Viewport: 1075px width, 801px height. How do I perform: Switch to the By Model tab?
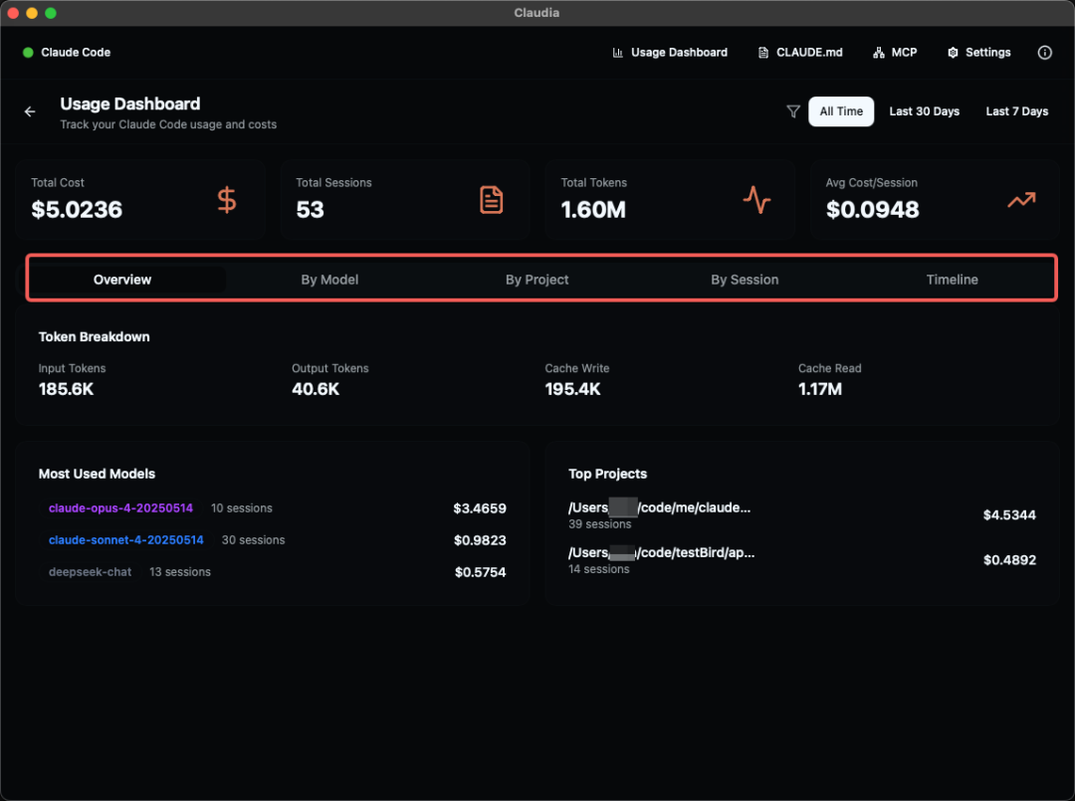[329, 280]
